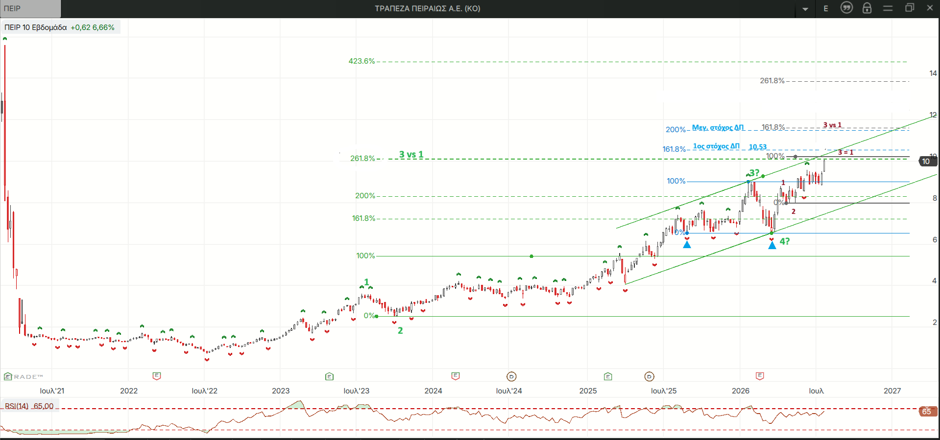The image size is (940, 440).
Task: Click the window title ΤΡΑΠΕΖΑ ΠΕΙΡΑΙΩΣ Α.Ε. (ΚΟ)
Action: click(428, 8)
